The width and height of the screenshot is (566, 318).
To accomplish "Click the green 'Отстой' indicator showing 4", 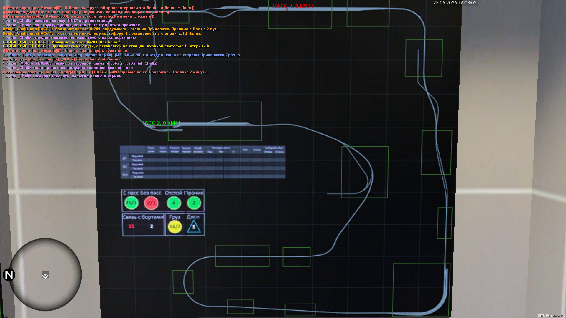I will pos(174,203).
